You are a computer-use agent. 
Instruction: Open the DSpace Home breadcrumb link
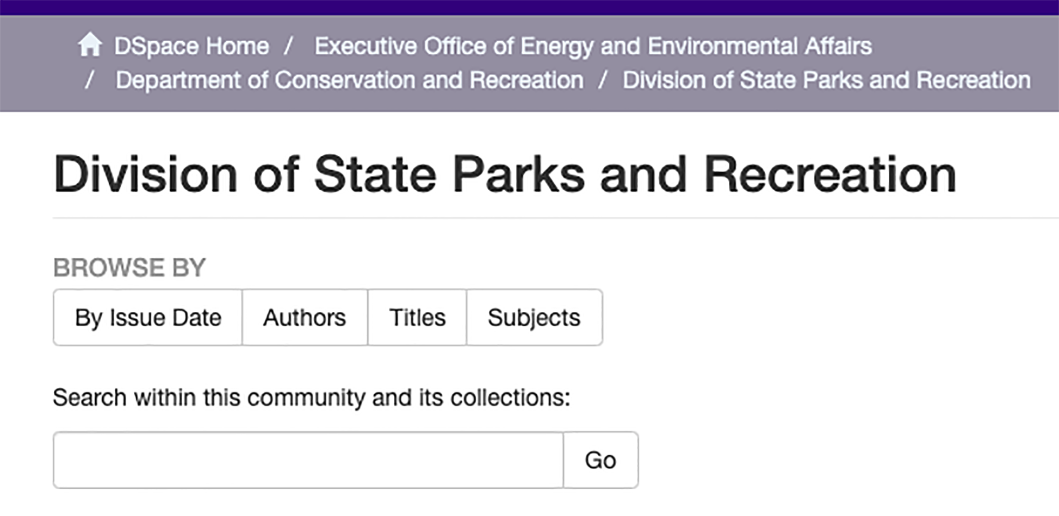pos(191,46)
